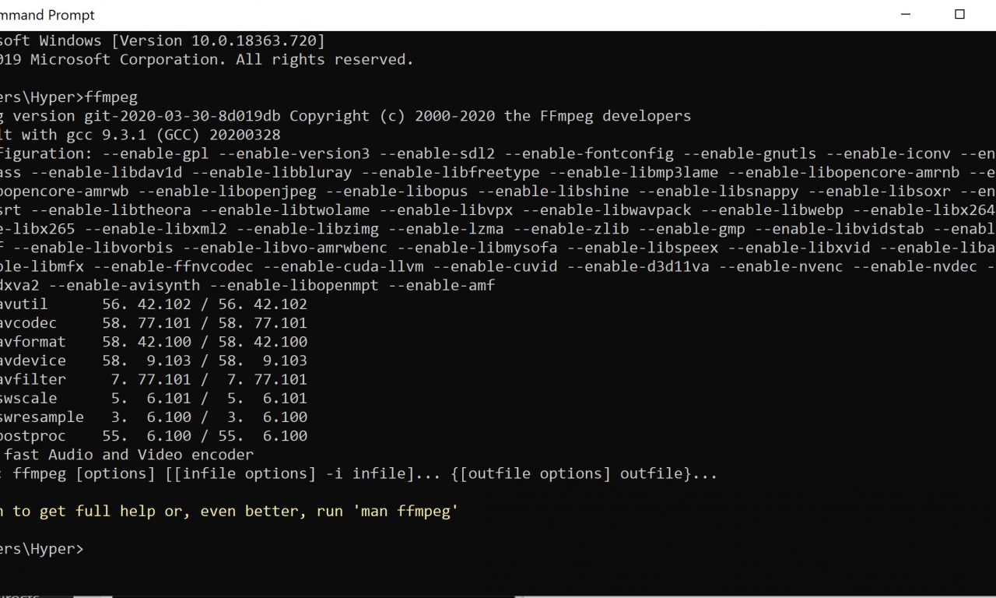Click the Command Prompt title bar text

click(47, 15)
